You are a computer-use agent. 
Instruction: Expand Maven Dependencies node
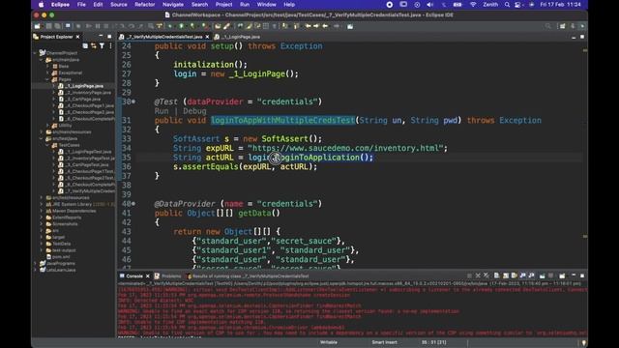point(42,211)
